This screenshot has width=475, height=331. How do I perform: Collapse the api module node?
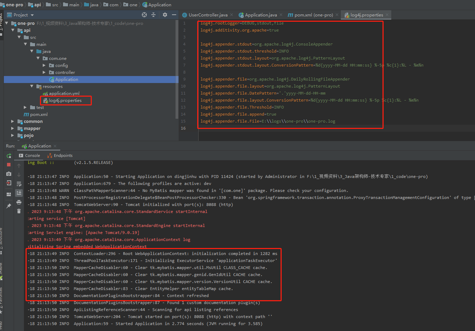tap(13, 30)
